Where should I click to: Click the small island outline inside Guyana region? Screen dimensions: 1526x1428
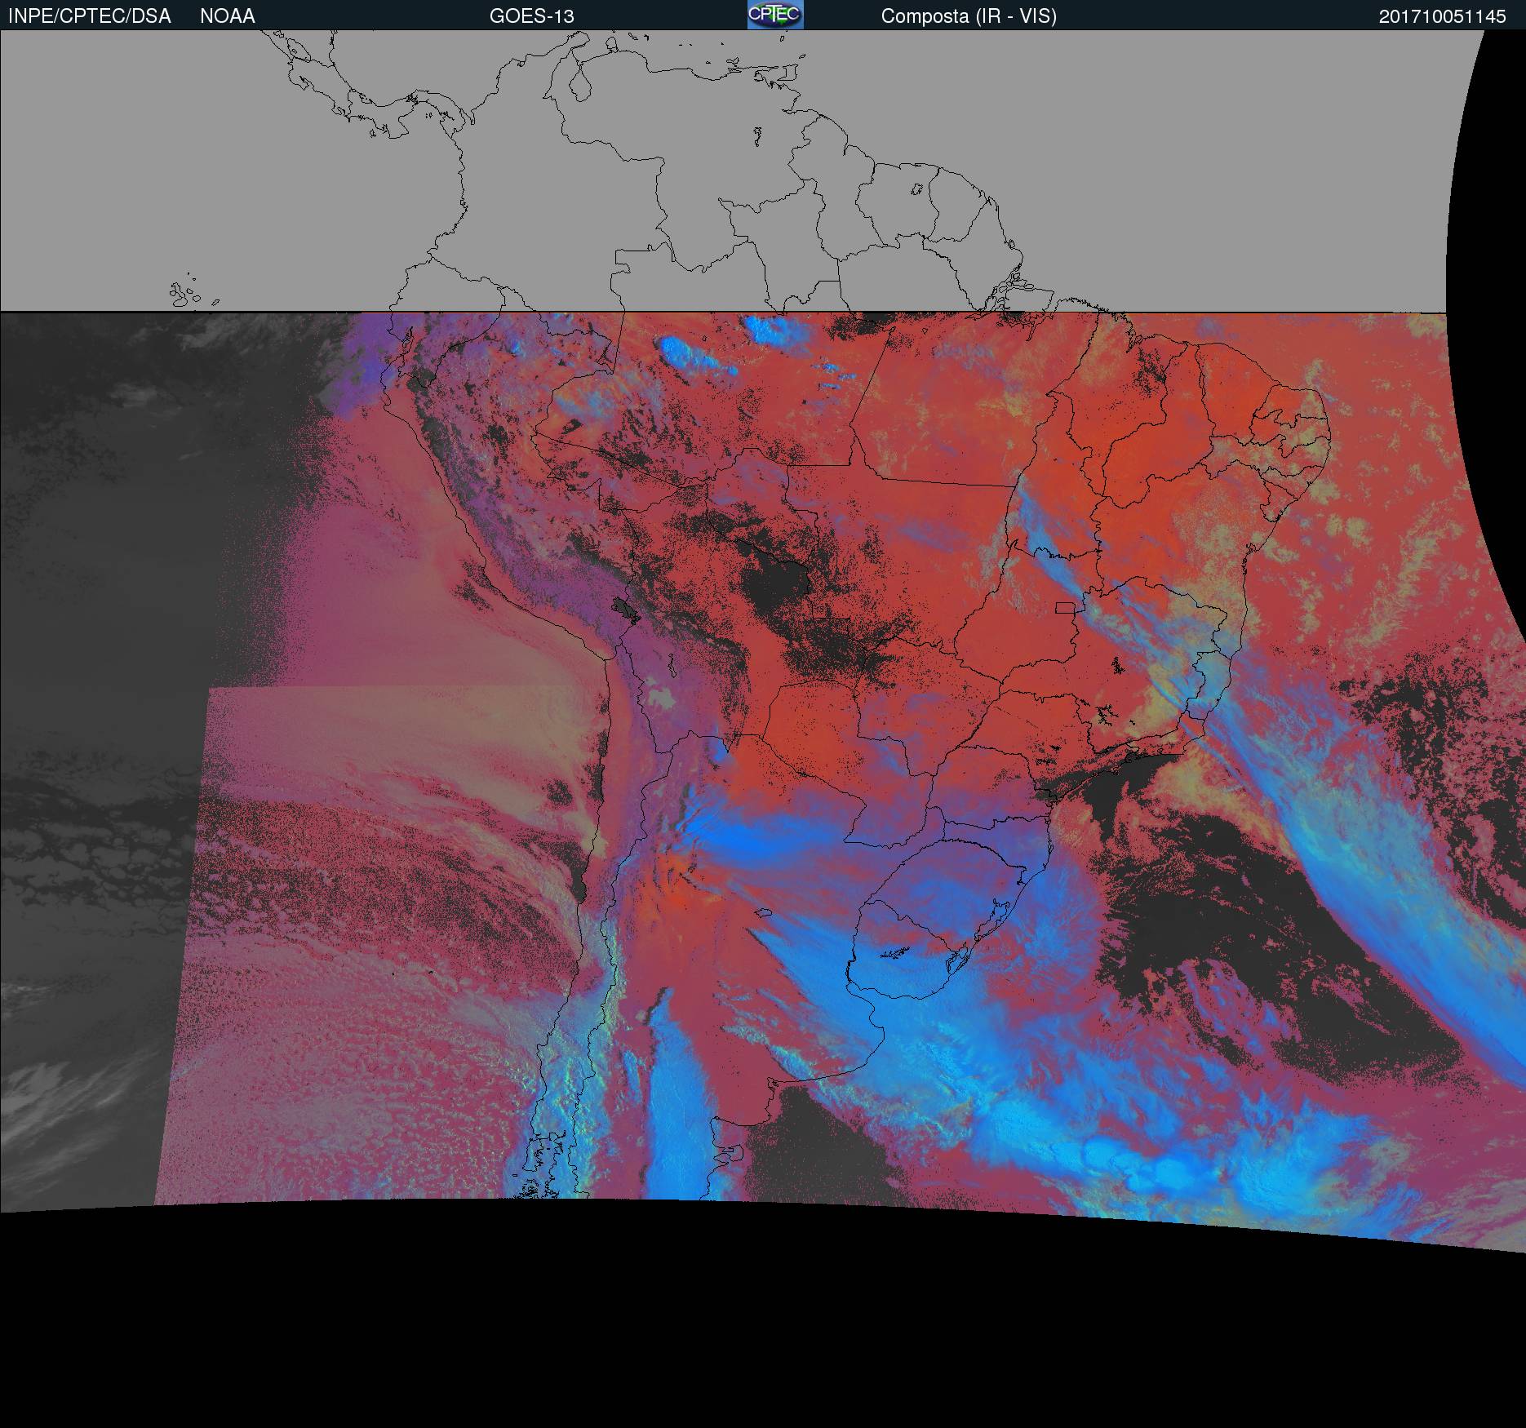(x=917, y=189)
